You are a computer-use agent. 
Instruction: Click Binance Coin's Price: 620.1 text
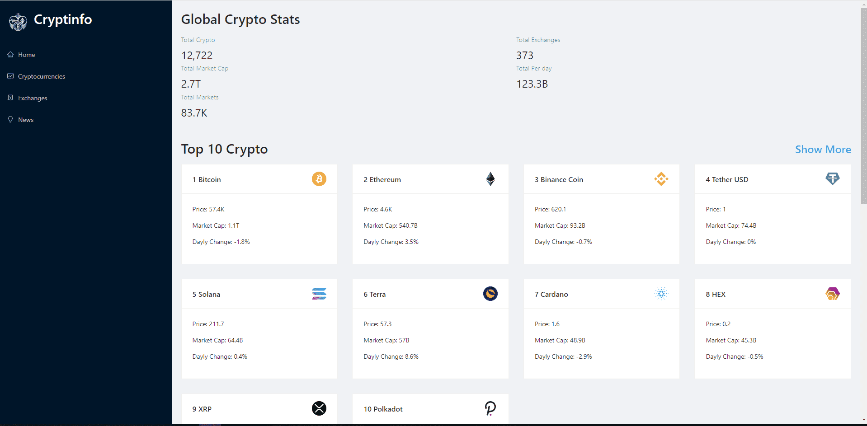click(550, 209)
